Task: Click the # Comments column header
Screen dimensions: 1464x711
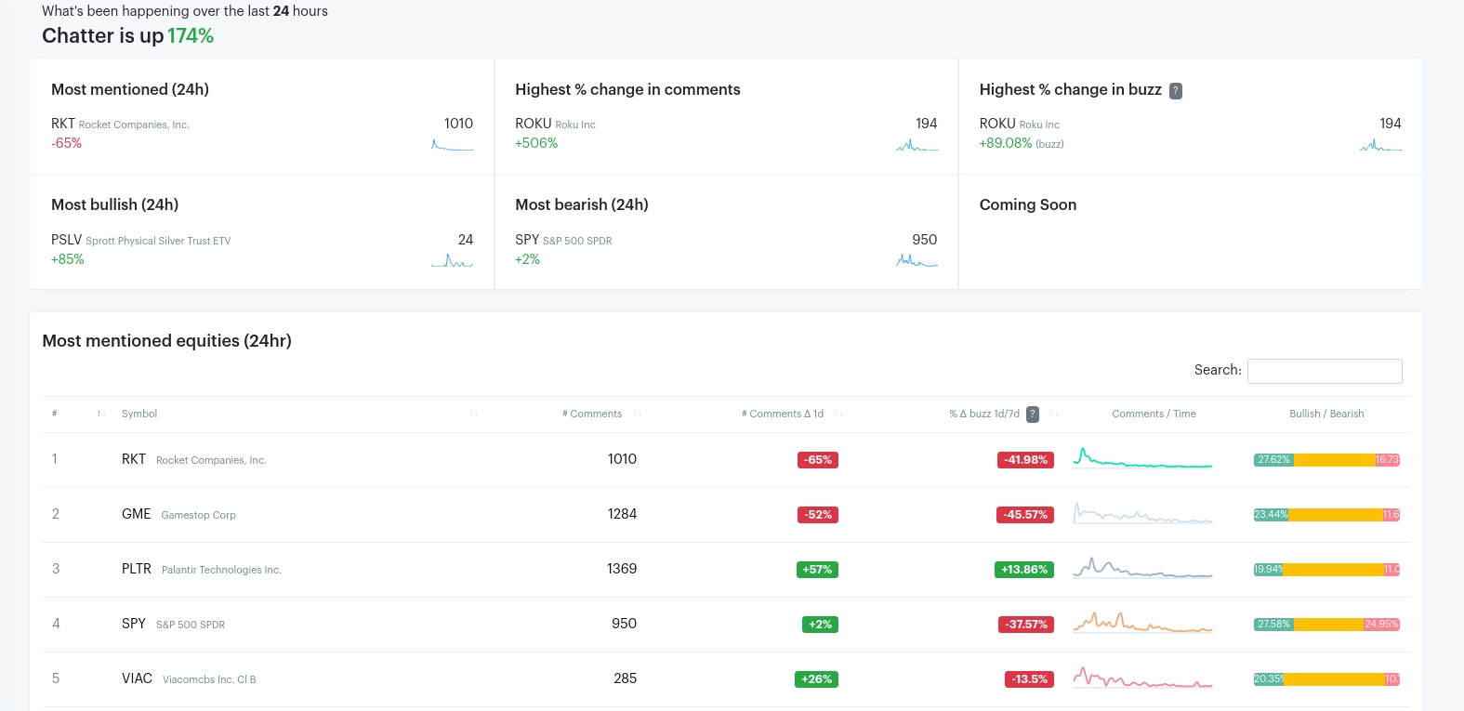Action: point(592,414)
